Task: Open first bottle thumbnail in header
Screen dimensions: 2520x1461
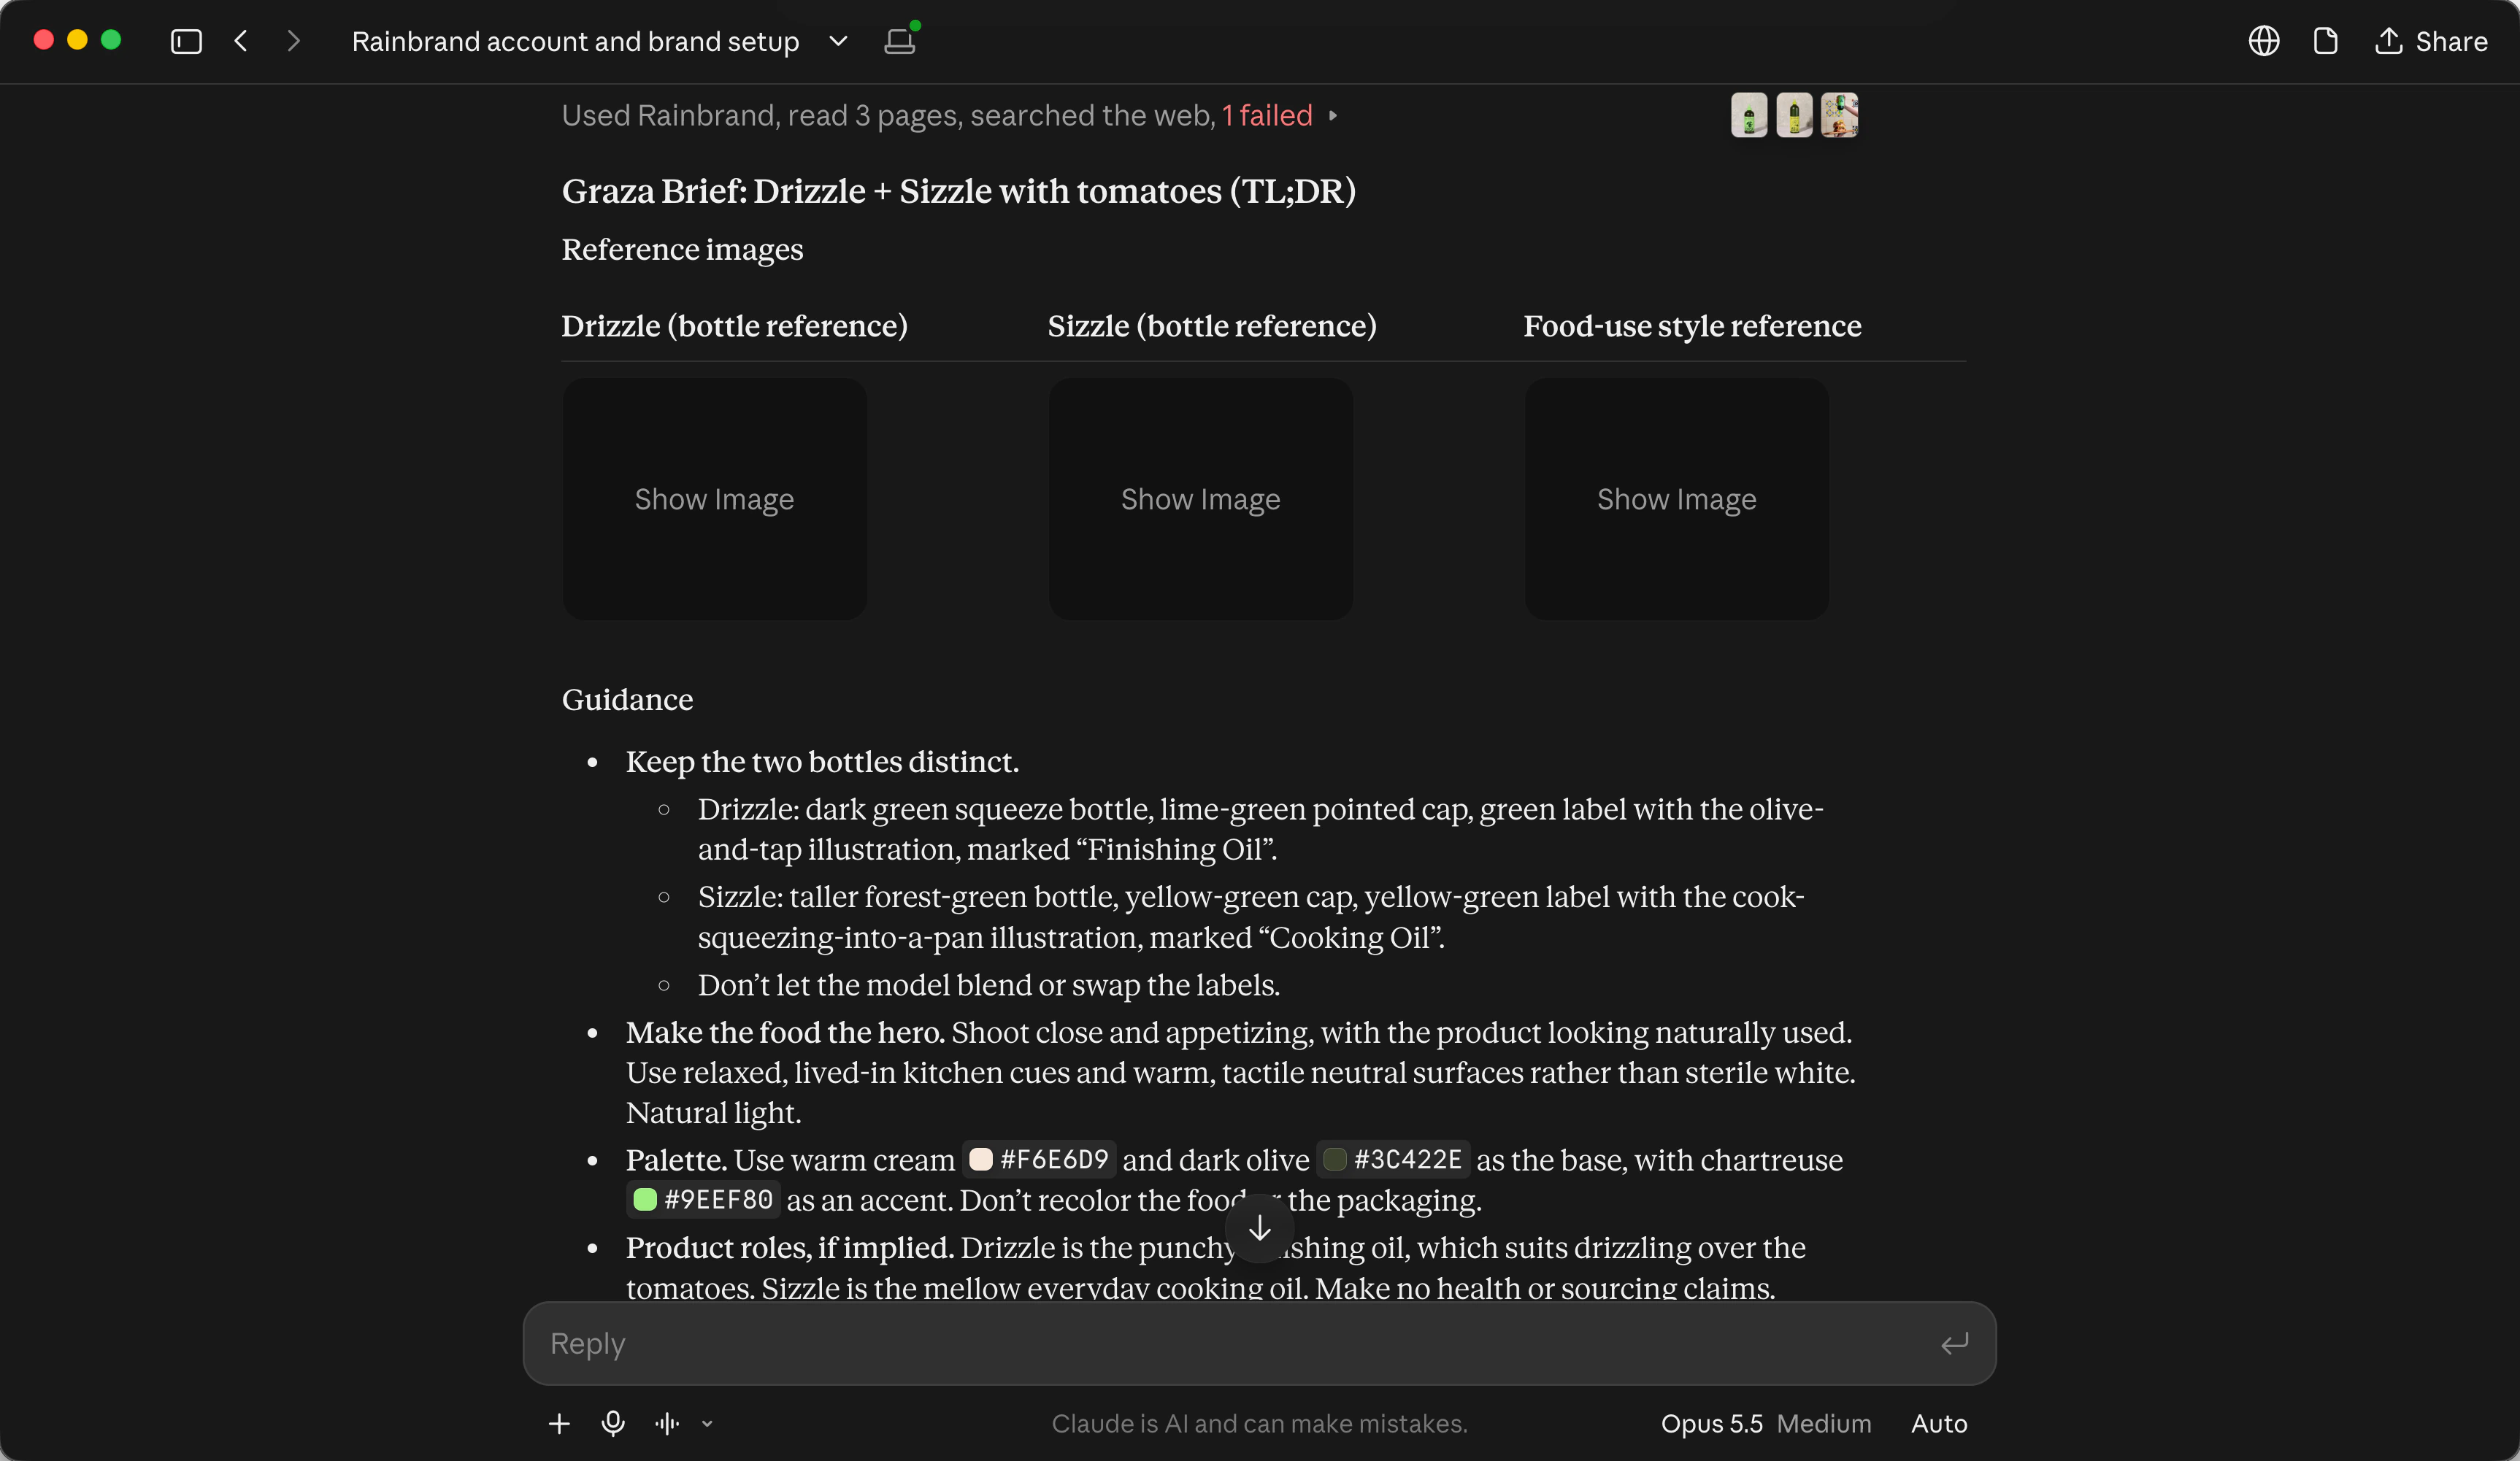Action: [1749, 115]
